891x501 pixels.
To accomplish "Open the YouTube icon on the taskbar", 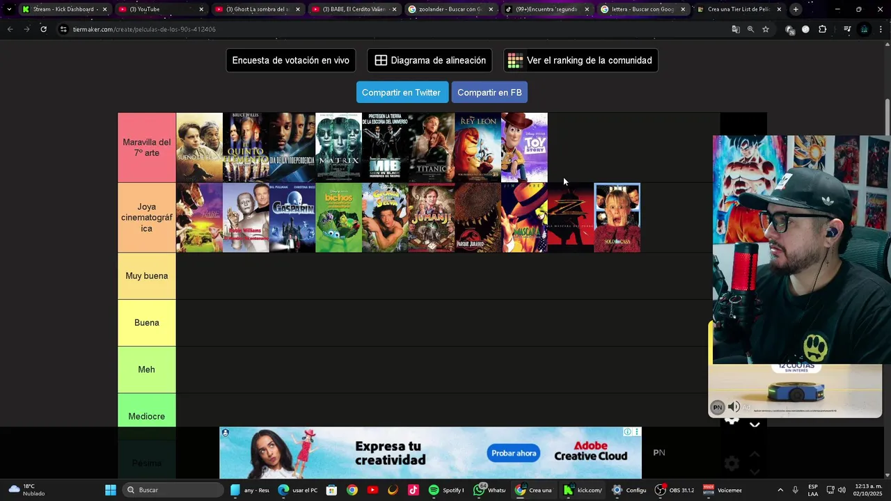I will [x=372, y=490].
